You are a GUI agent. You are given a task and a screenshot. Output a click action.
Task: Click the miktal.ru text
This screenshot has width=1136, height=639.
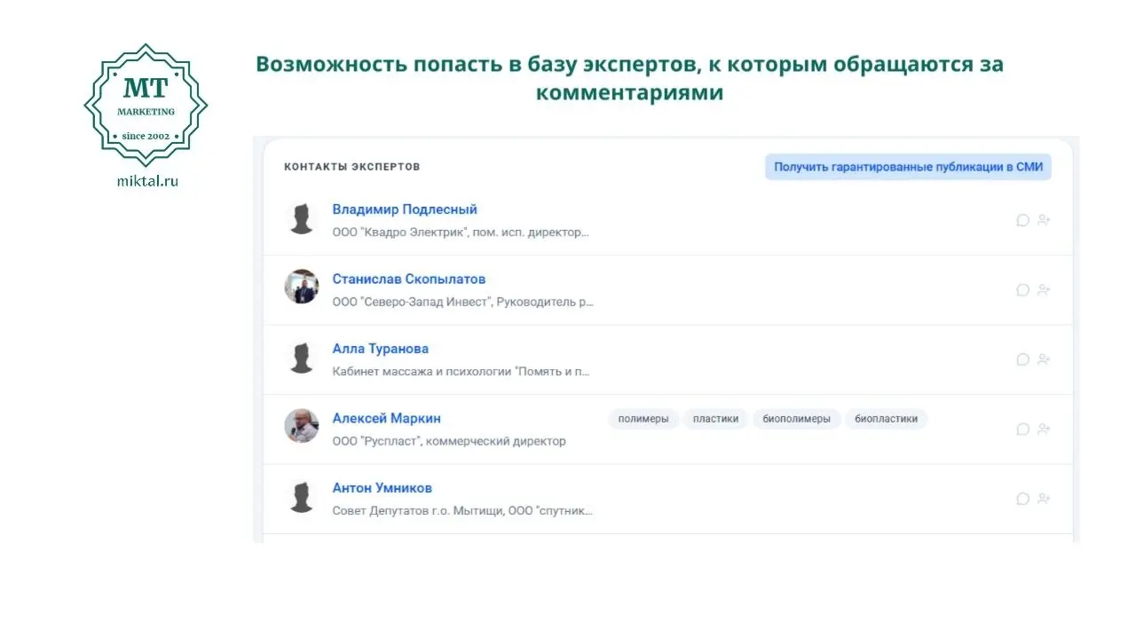coord(147,181)
